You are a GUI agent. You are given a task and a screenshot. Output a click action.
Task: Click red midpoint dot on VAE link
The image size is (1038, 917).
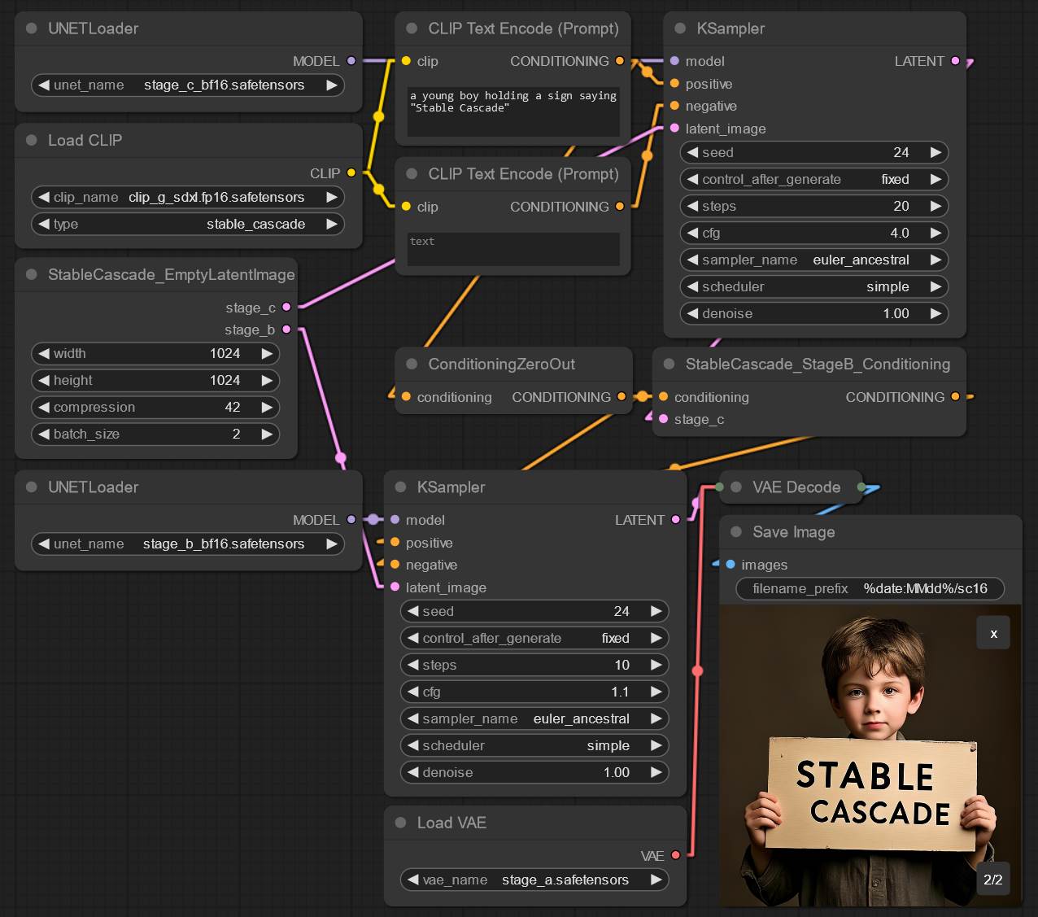[x=697, y=670]
